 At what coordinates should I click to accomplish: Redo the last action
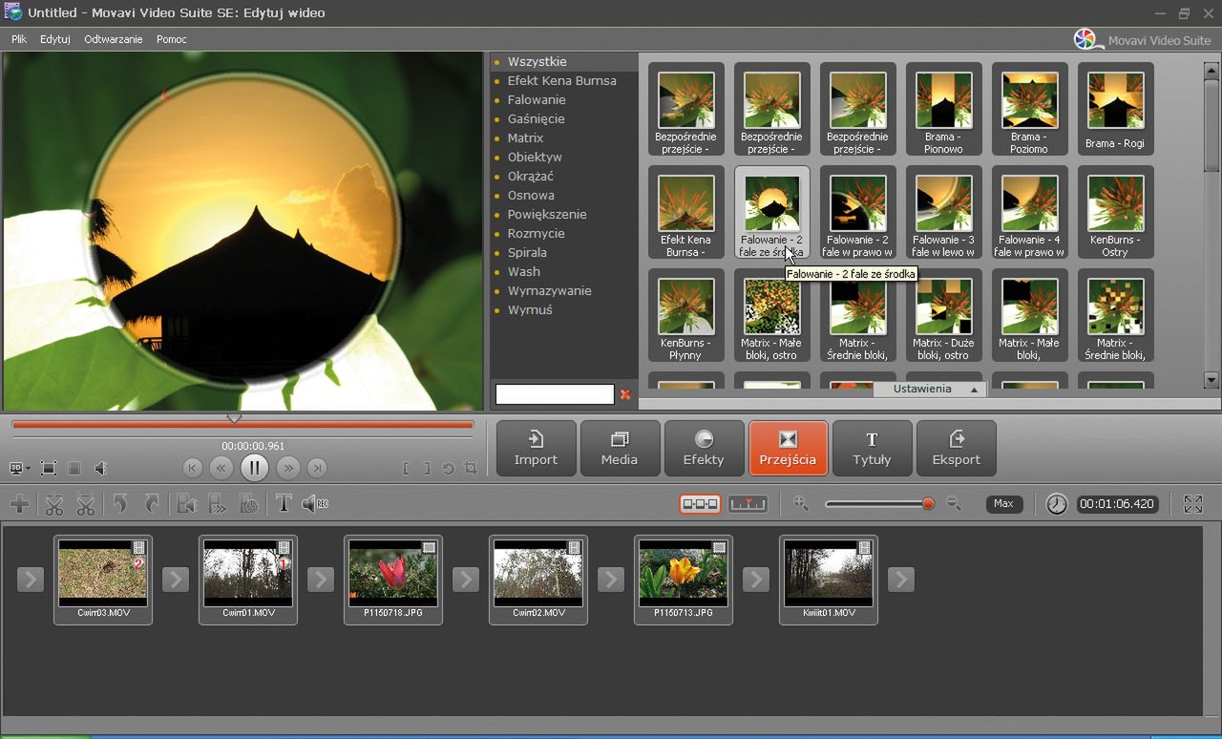pyautogui.click(x=152, y=503)
